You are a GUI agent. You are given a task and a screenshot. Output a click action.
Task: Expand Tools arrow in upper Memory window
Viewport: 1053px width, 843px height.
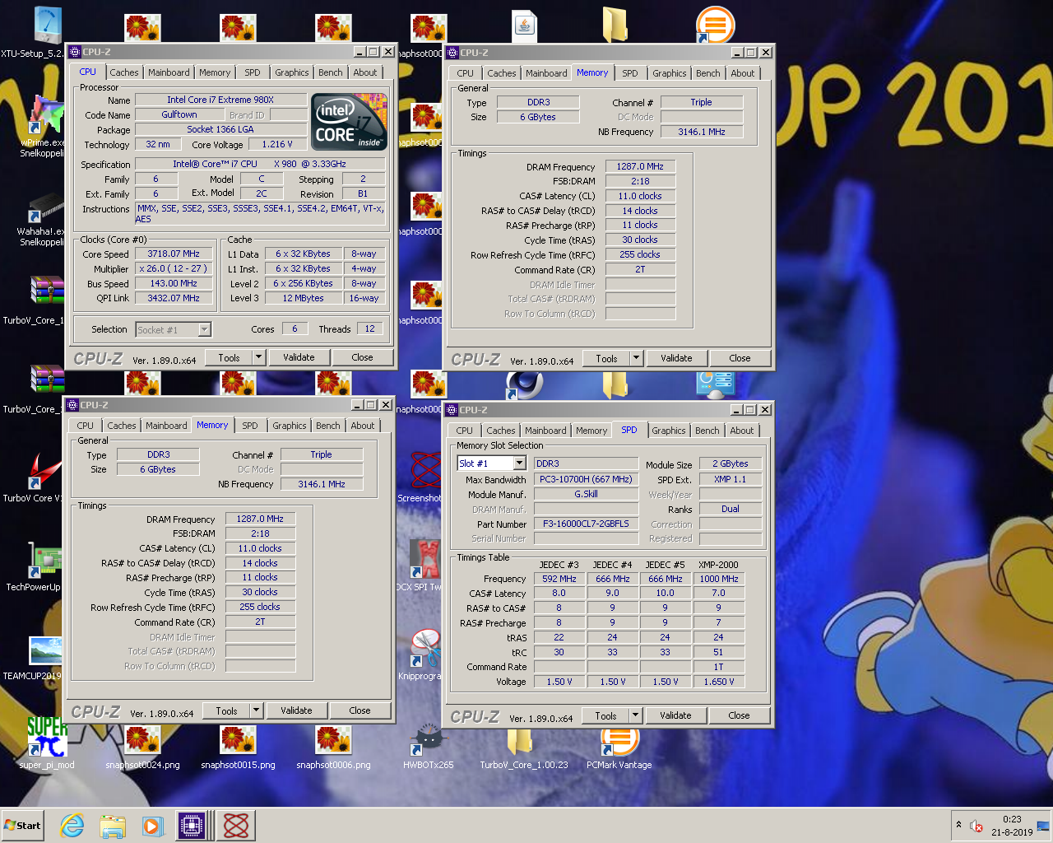click(x=636, y=358)
